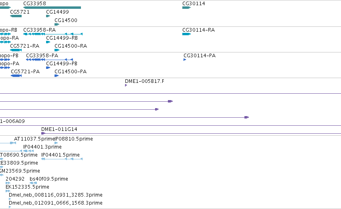Open the CG33958-PA label

pyautogui.click(x=42, y=55)
